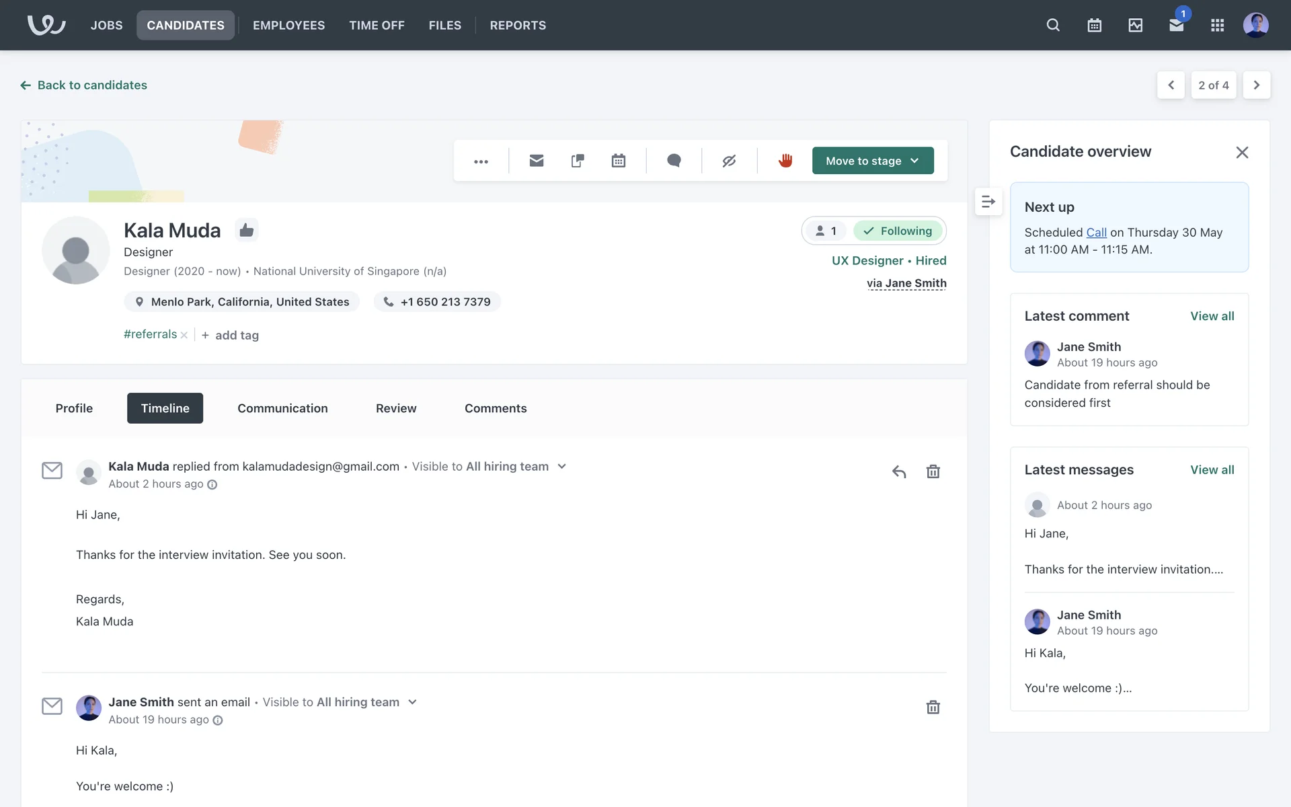Click View all in Latest messages
Viewport: 1291px width, 807px height.
click(1212, 470)
